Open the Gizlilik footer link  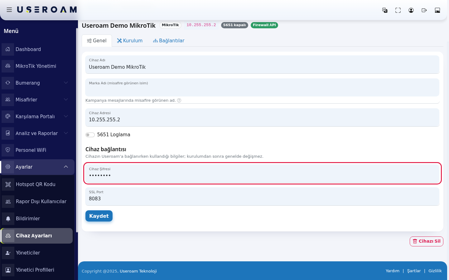click(435, 271)
